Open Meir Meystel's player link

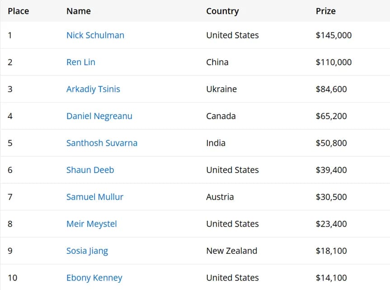pyautogui.click(x=92, y=224)
